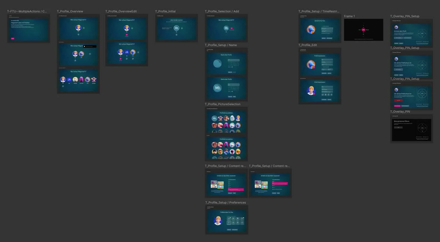Viewport: 440px width, 242px height.
Task: Click the name input field beside the blank avatar
Action: [234, 60]
